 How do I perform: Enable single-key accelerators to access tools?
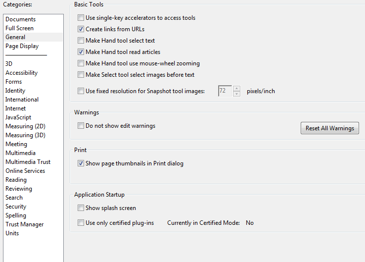[x=81, y=18]
